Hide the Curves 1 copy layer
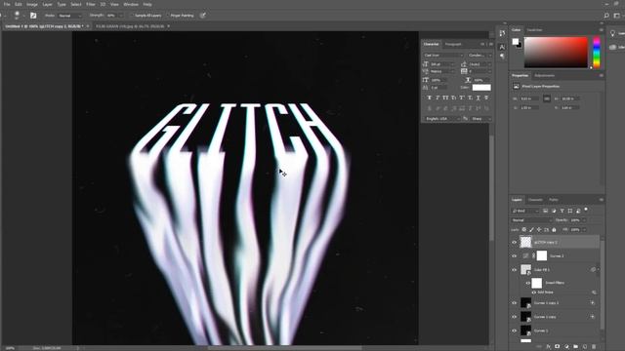The height and width of the screenshot is (351, 625). 514,317
